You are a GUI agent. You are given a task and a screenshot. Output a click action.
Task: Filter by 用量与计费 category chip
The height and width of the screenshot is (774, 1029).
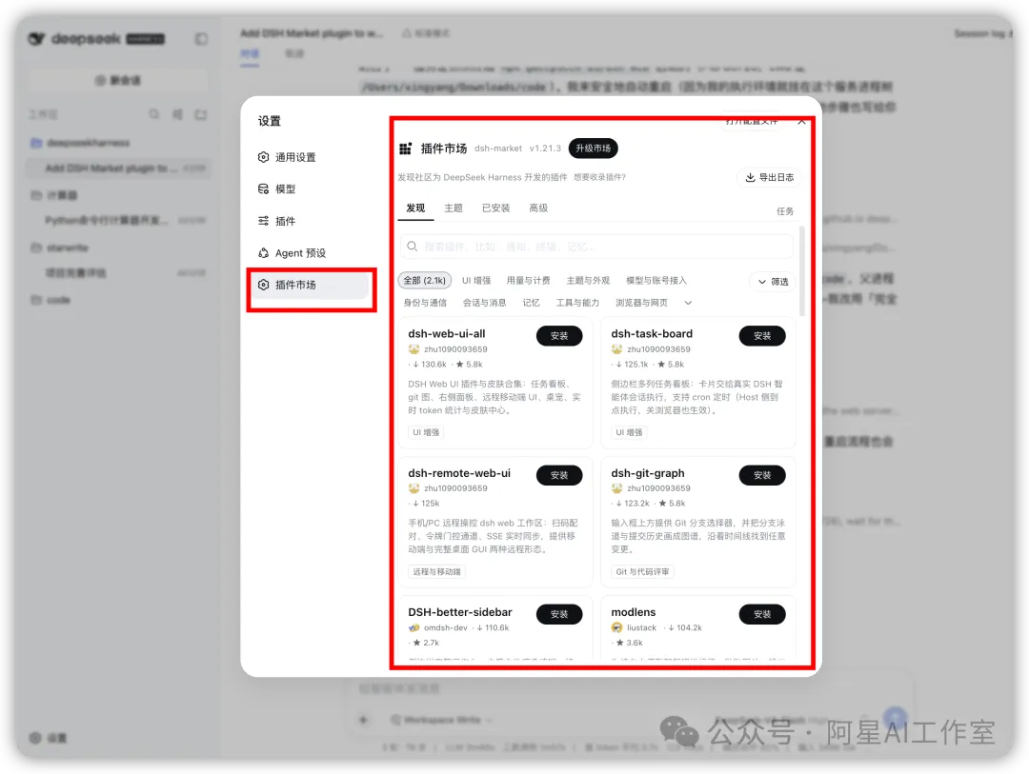[528, 281]
